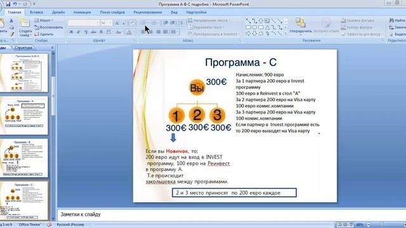
Task: Open the Change Case (Aa) dropdown
Action: [119, 32]
